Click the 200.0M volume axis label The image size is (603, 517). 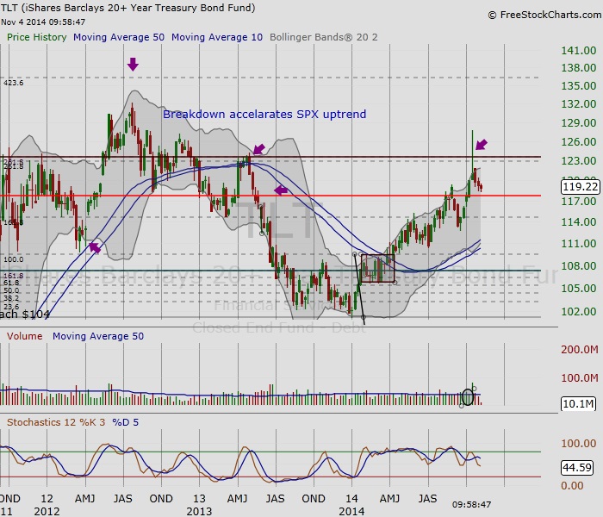click(580, 350)
